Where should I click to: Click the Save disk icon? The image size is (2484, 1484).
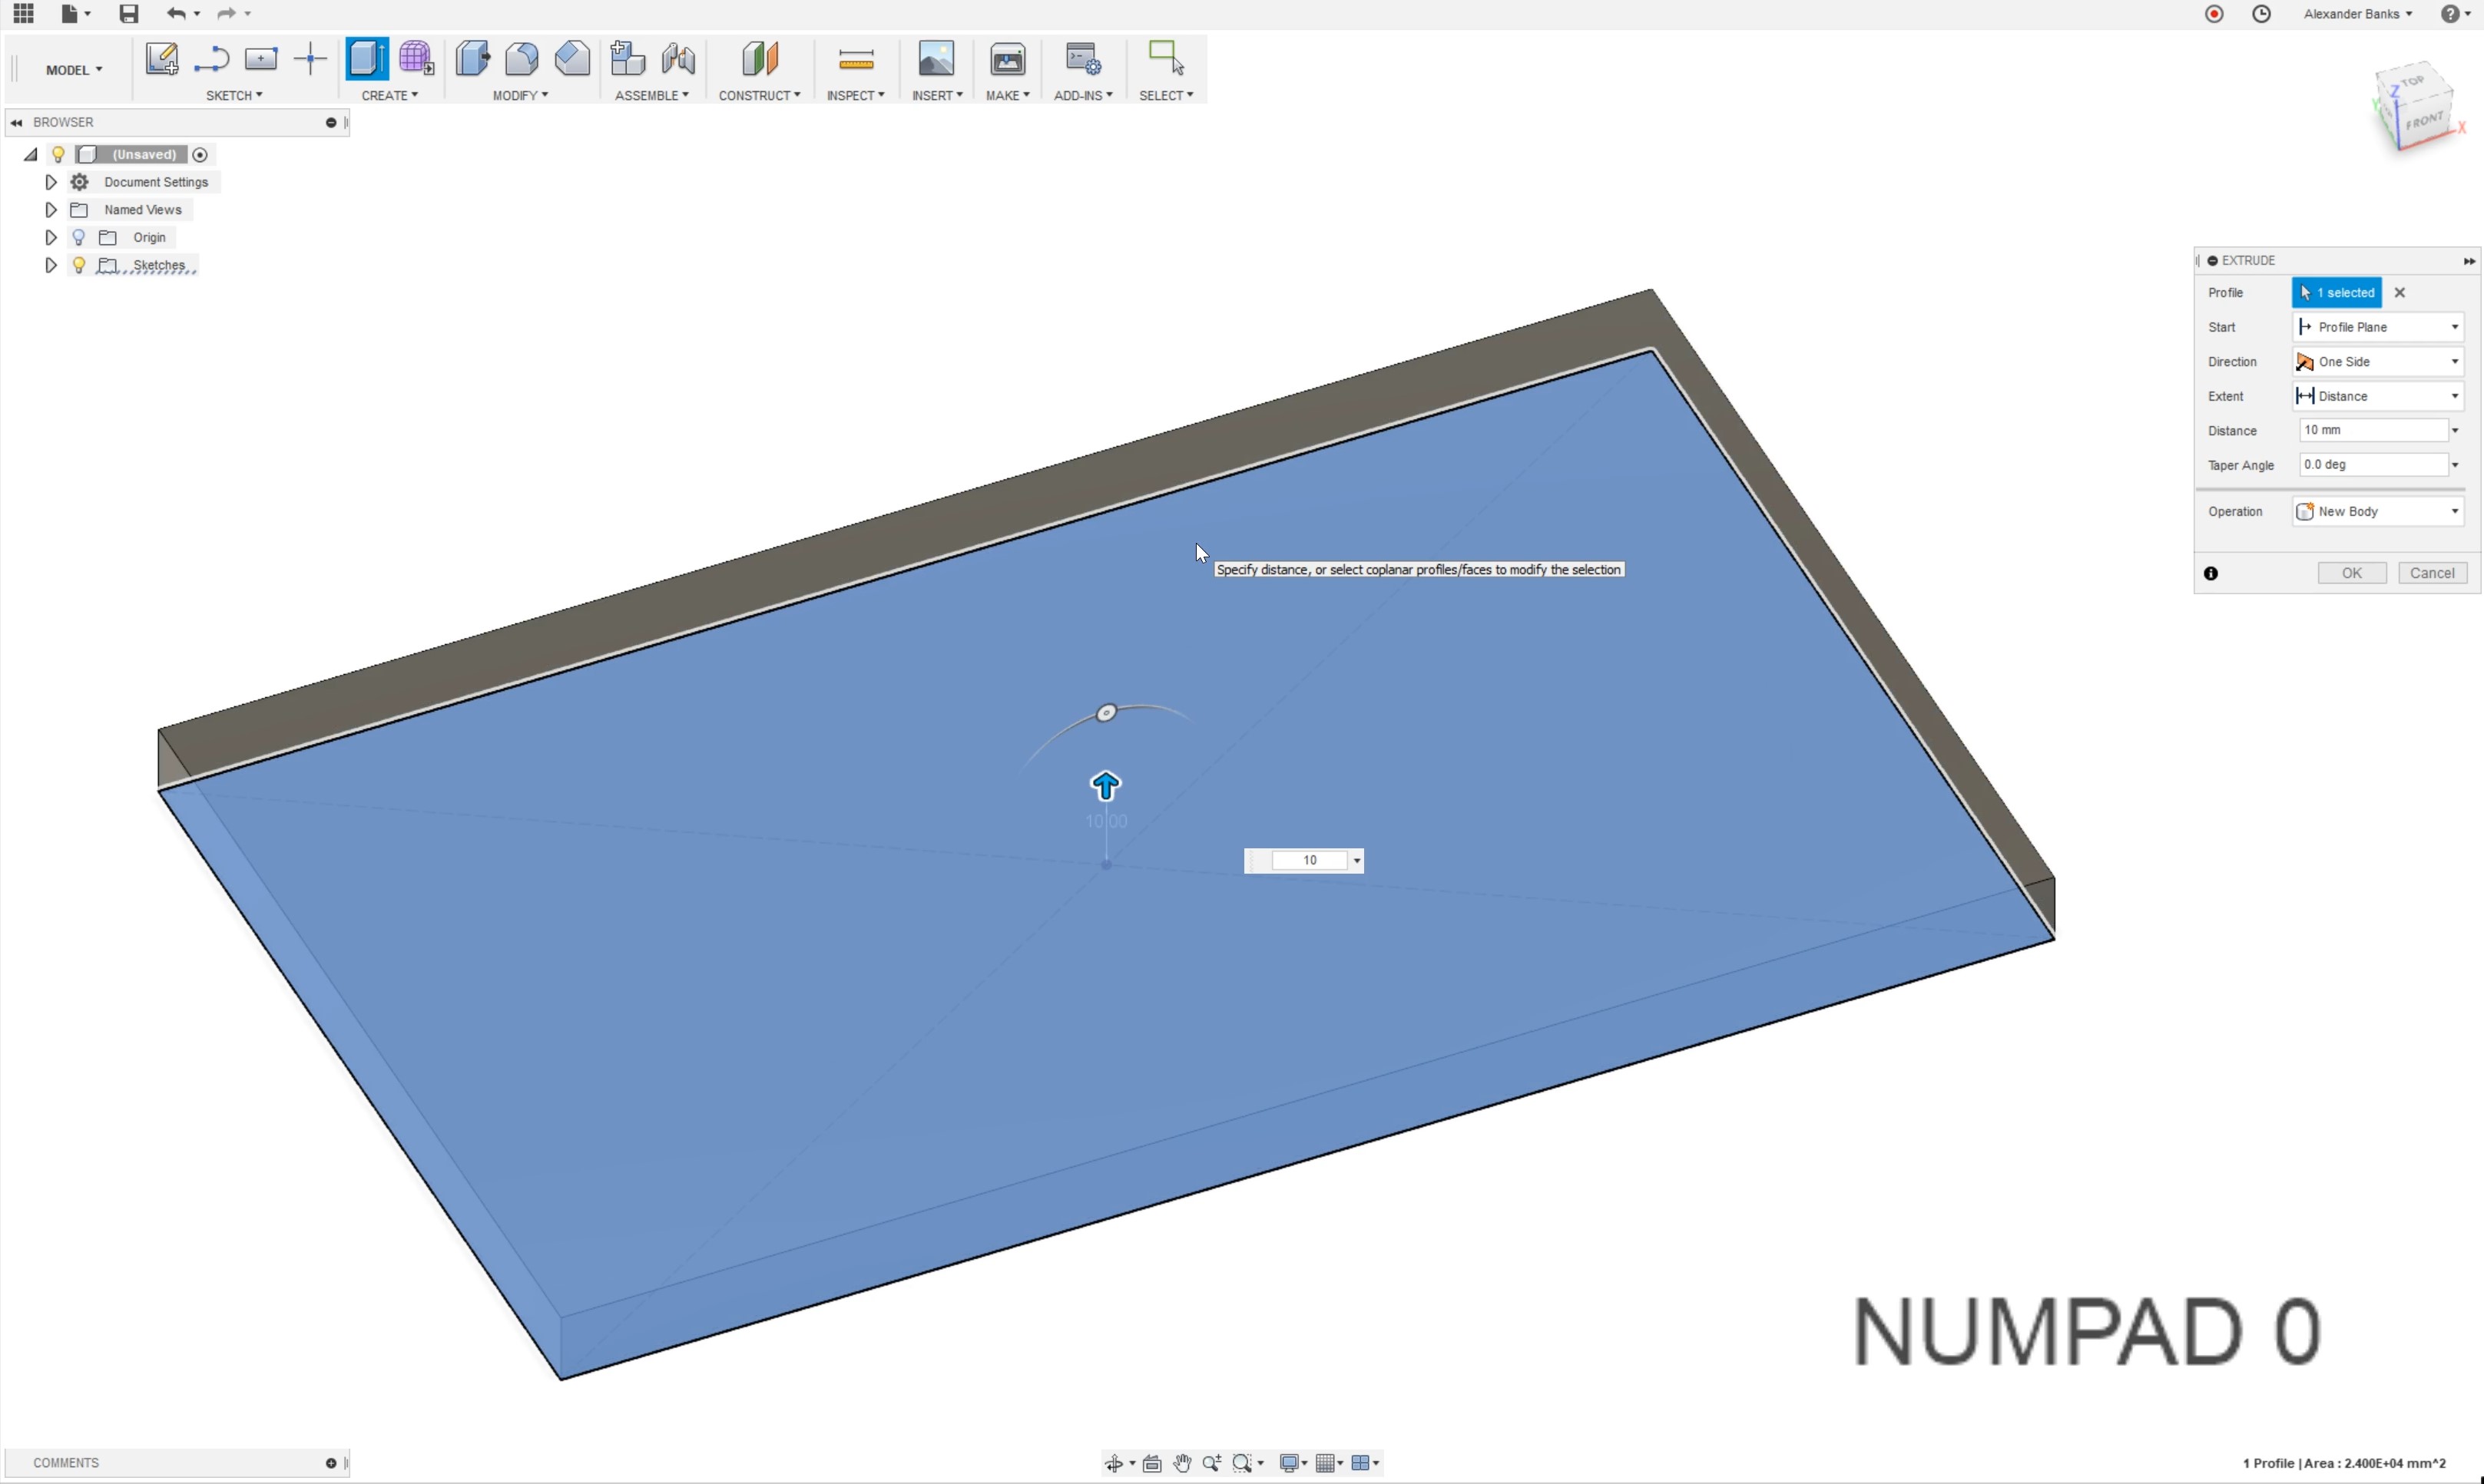(128, 14)
